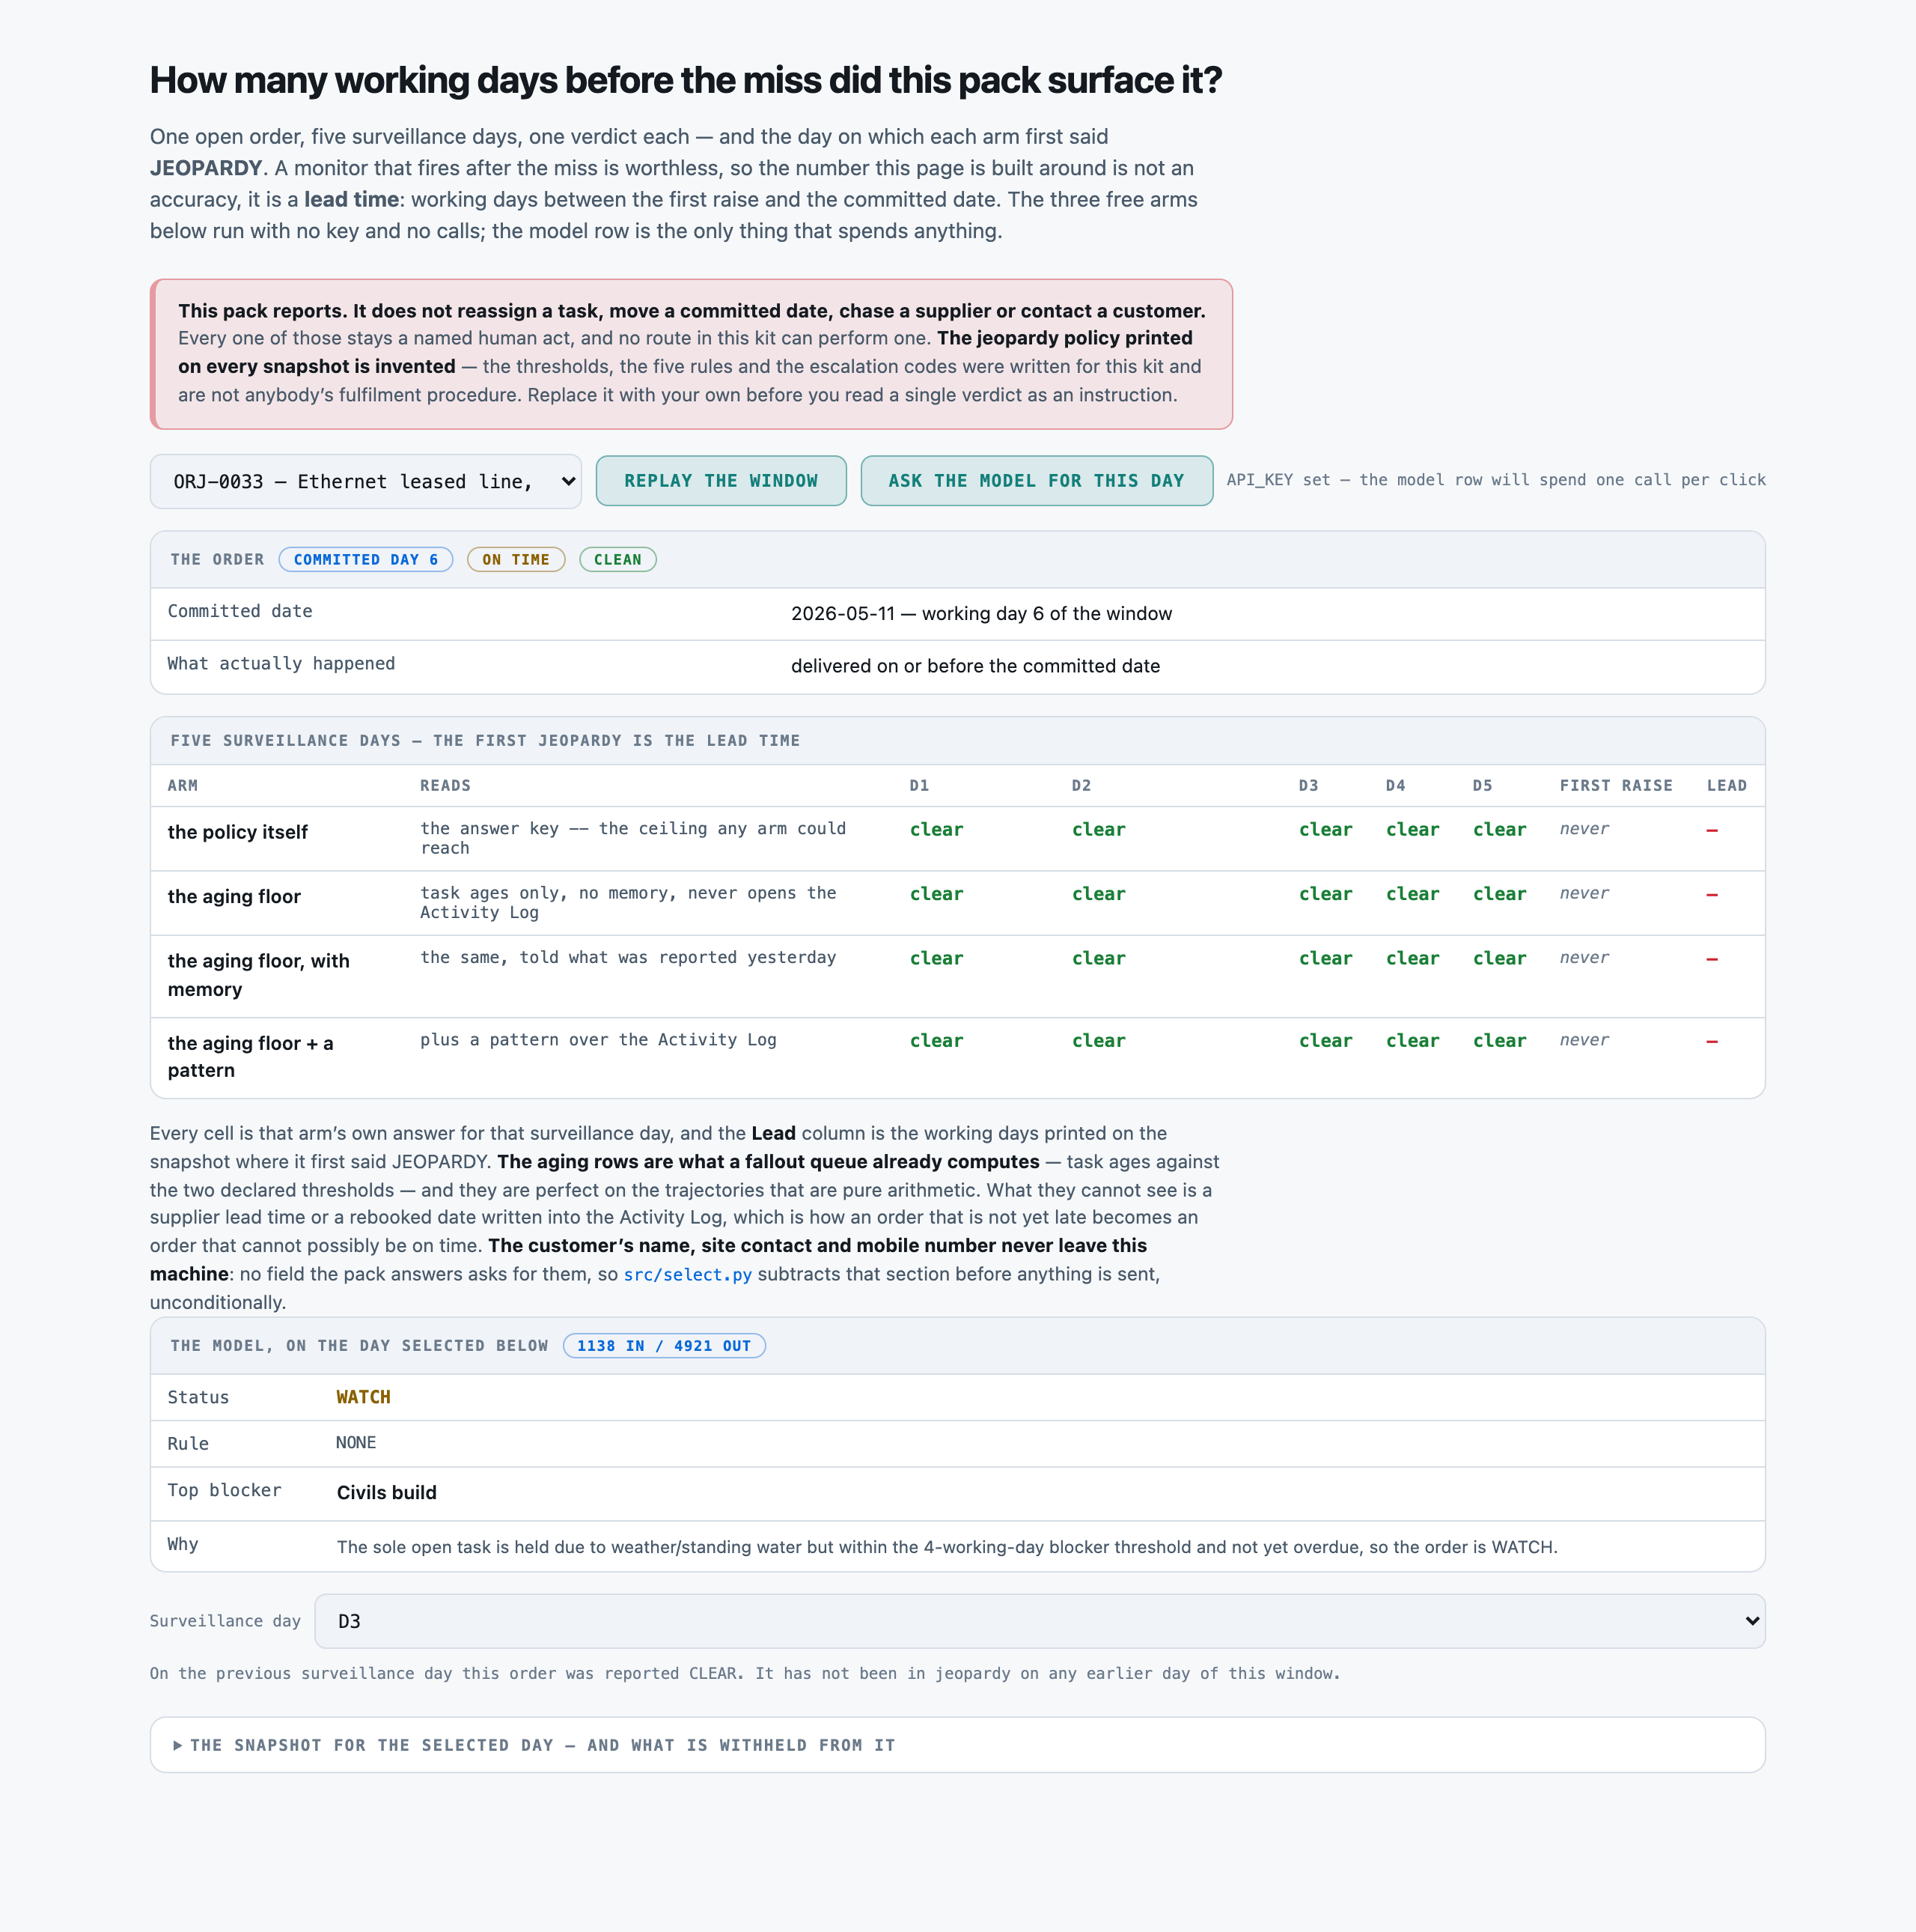
Task: Click the WATCH status value
Action: point(363,1397)
